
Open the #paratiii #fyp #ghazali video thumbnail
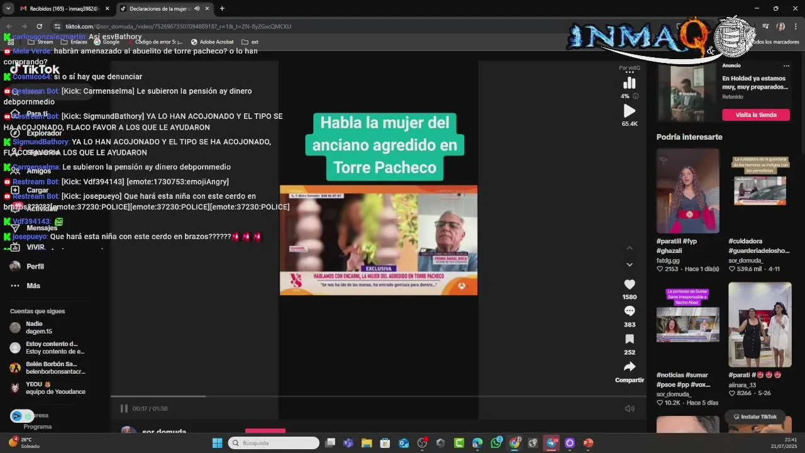[x=688, y=191]
